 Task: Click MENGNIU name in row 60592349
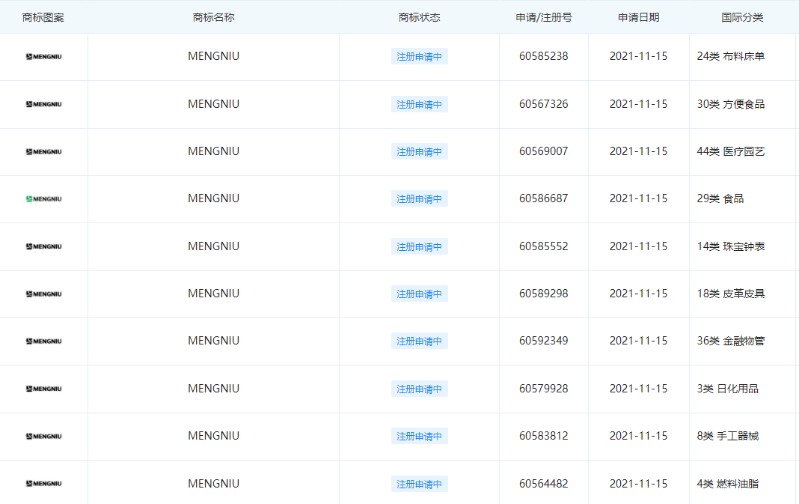point(213,341)
